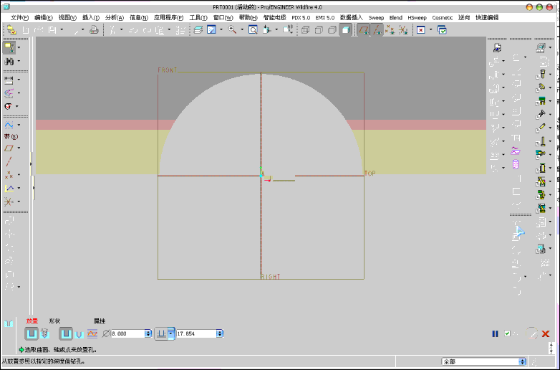Screen dimensions: 560x370
Task: Click the datum coordinate system icon
Action: click(9, 201)
